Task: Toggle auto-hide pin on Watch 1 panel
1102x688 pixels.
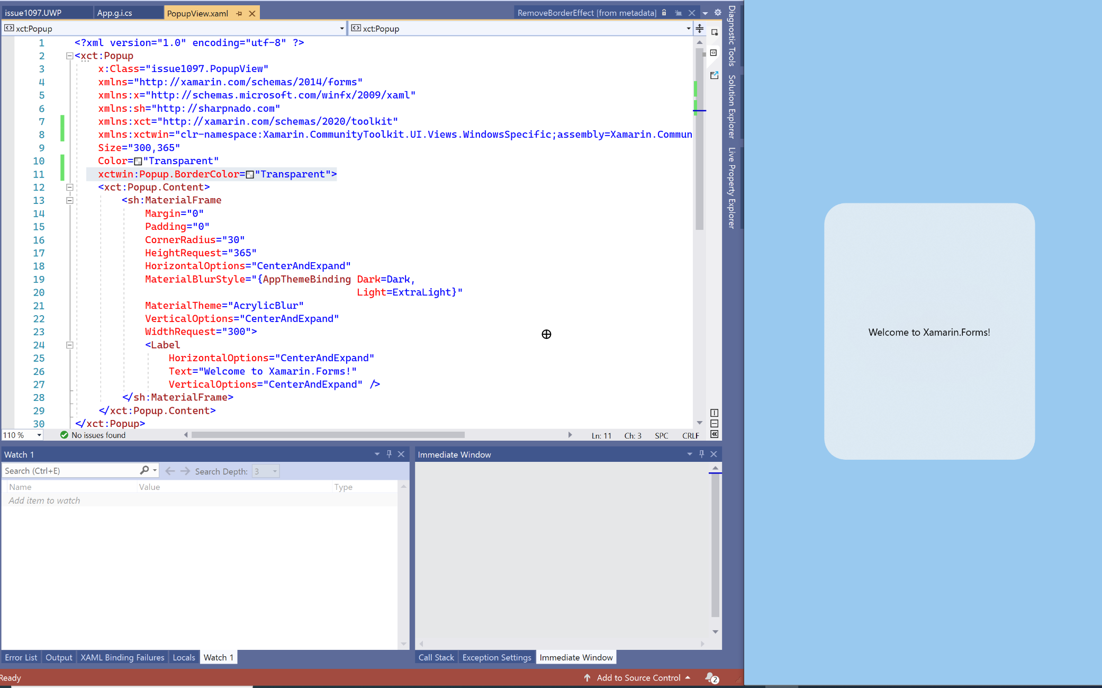Action: click(x=389, y=454)
